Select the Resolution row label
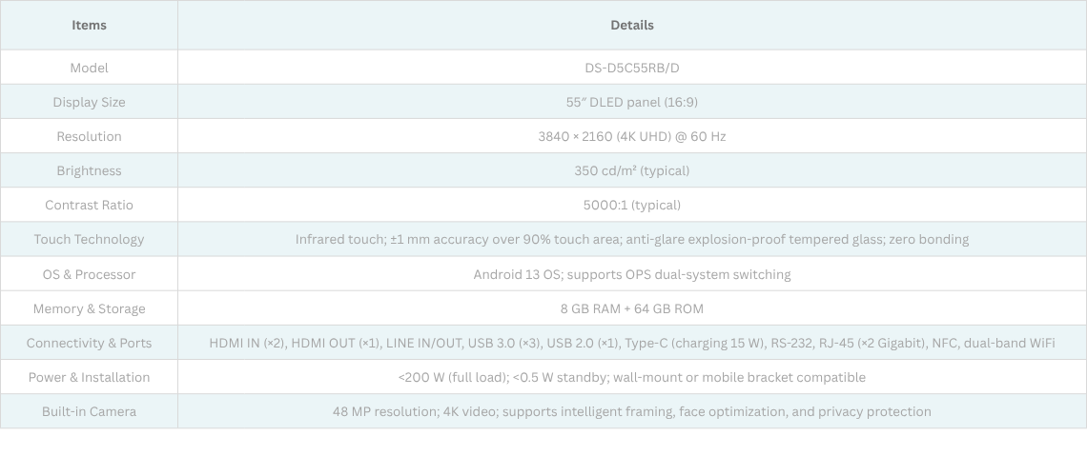The height and width of the screenshot is (476, 1087). (x=89, y=136)
